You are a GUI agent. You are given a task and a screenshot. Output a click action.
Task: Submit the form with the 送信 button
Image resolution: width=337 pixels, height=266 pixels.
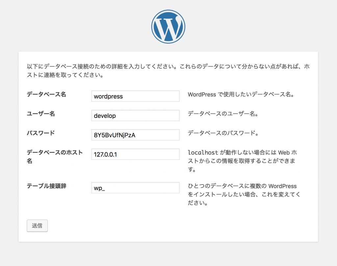point(37,226)
